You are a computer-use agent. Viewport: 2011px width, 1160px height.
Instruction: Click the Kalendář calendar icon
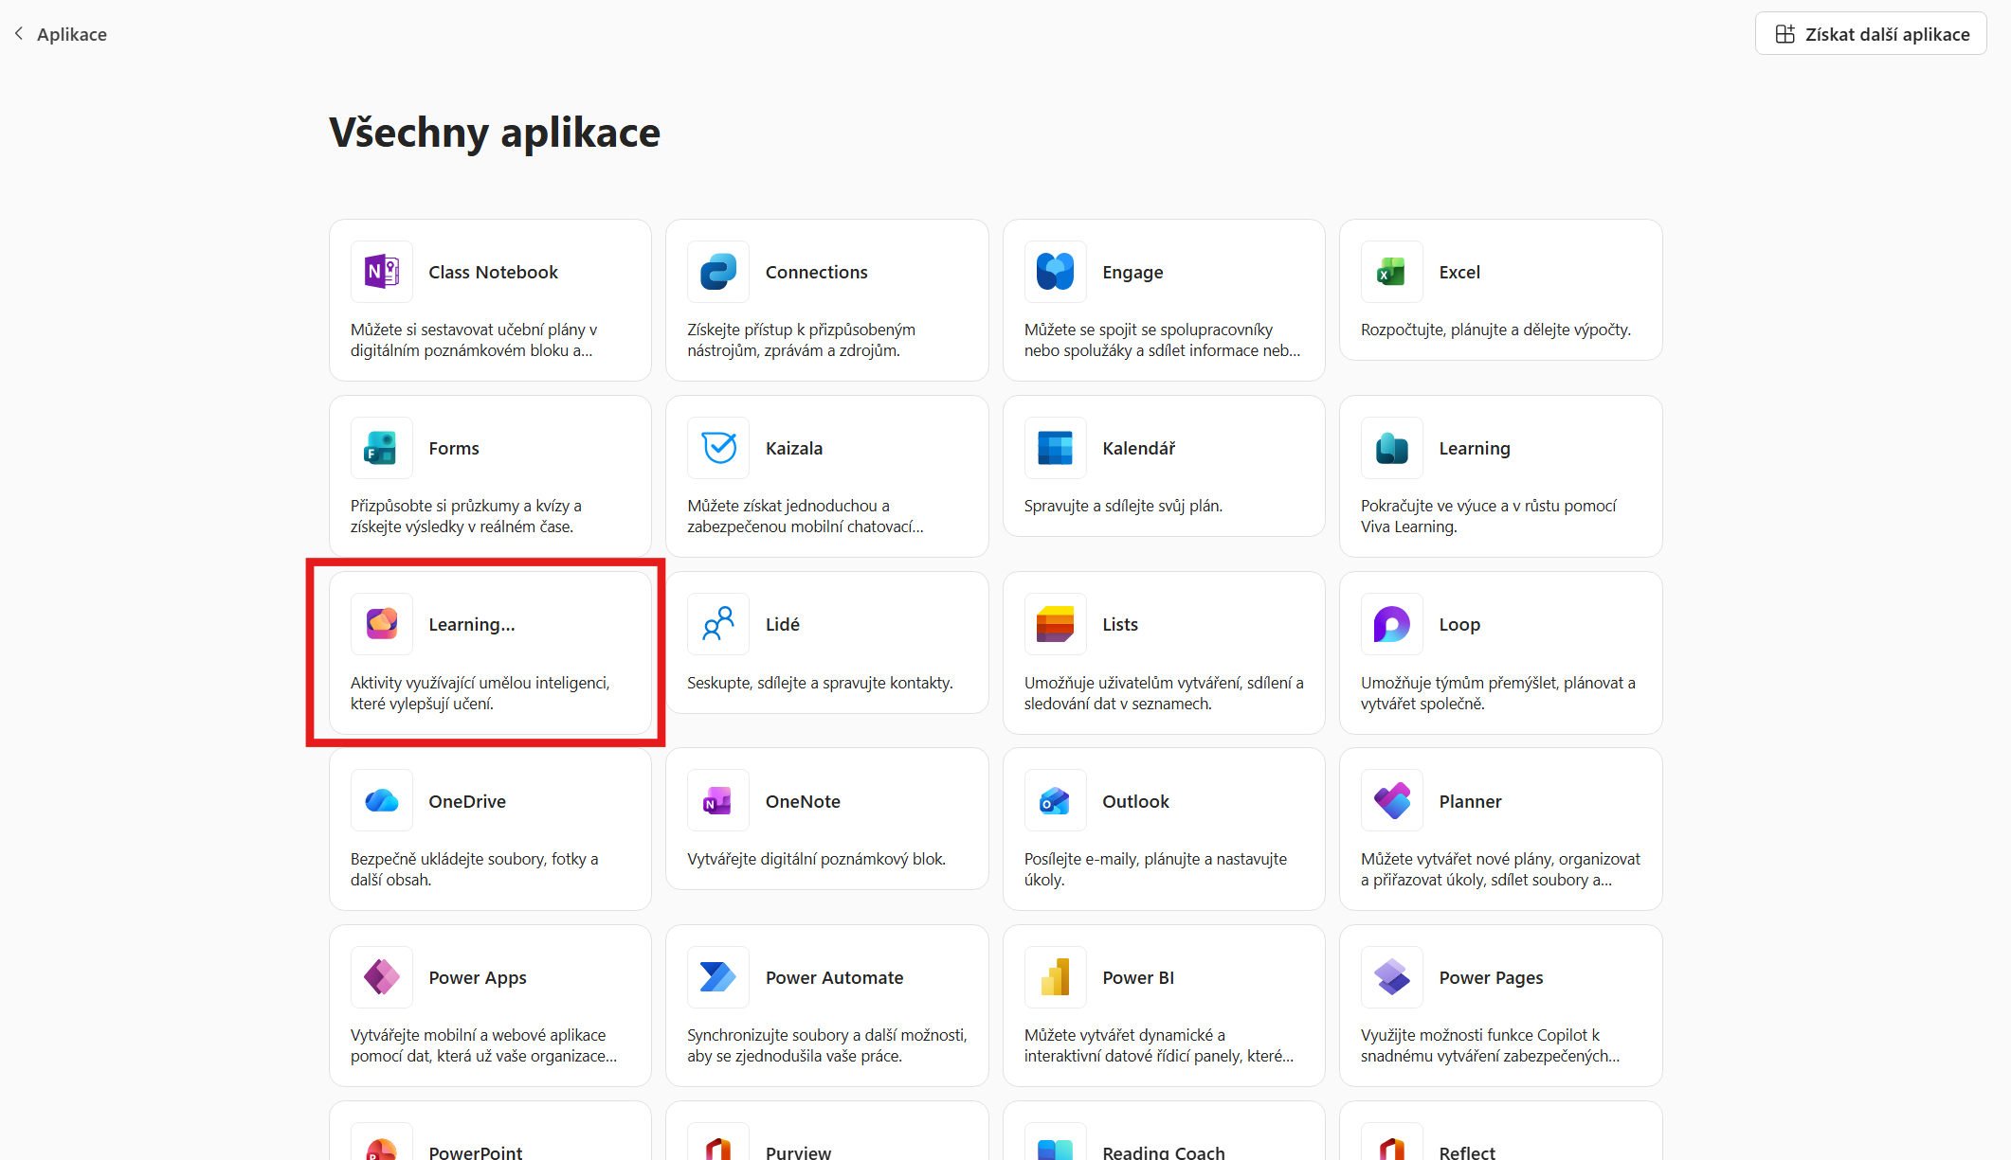pos(1055,448)
